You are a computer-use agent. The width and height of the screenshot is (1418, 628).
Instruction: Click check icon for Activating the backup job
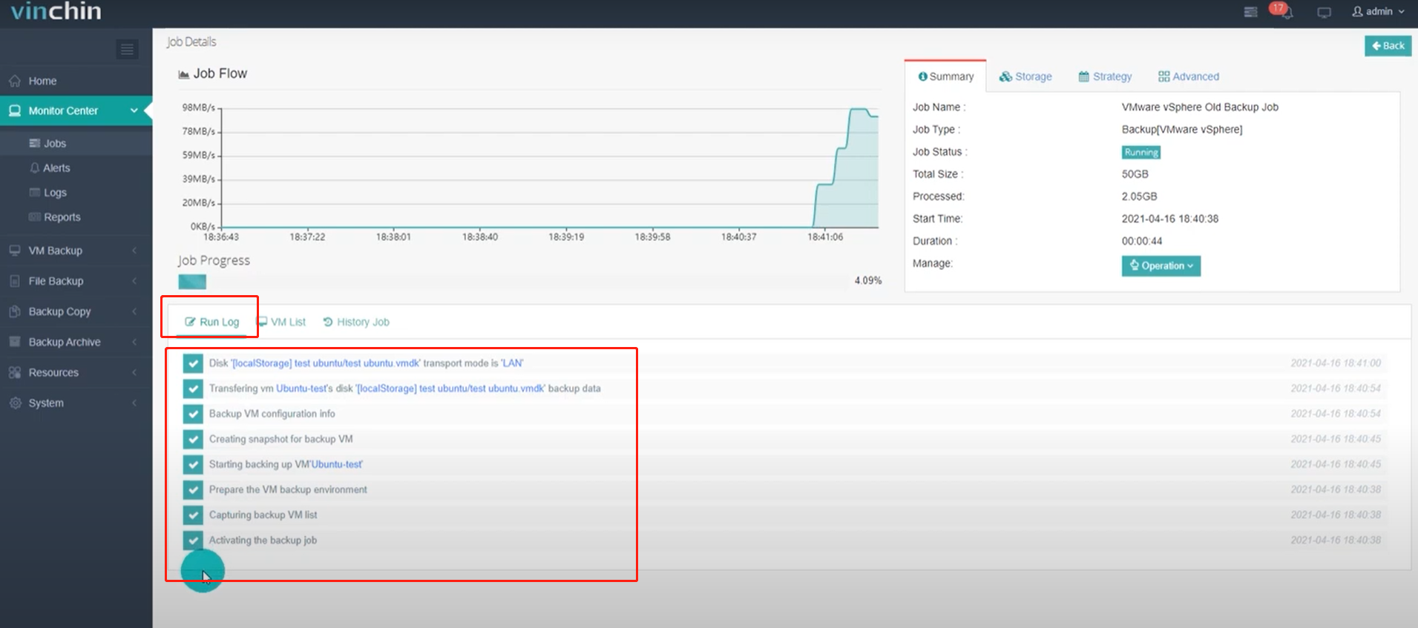point(193,540)
